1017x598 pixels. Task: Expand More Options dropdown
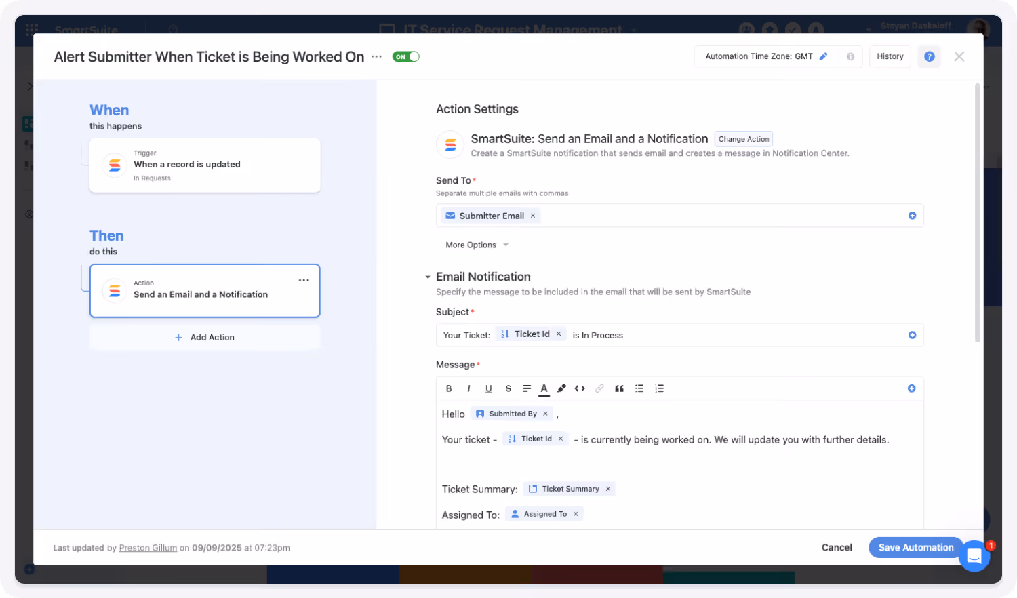[x=477, y=245]
